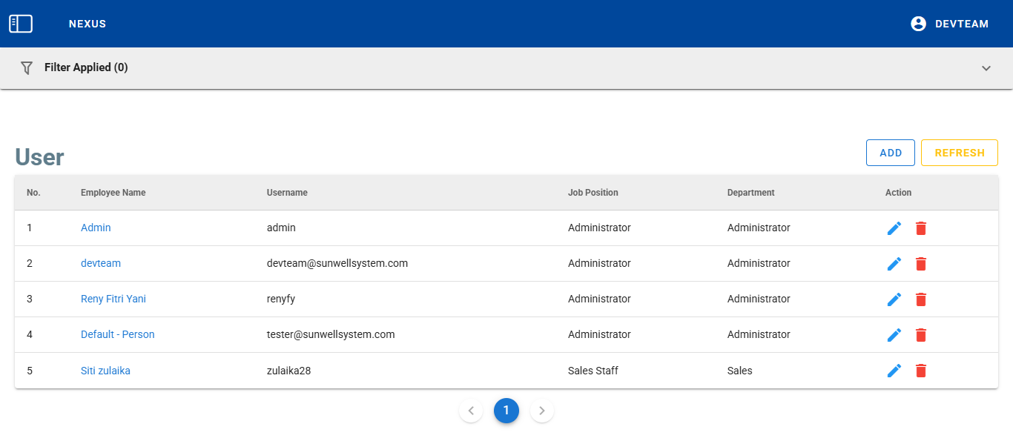Delete the Admin user row
Viewport: 1013px width, 444px height.
[920, 228]
